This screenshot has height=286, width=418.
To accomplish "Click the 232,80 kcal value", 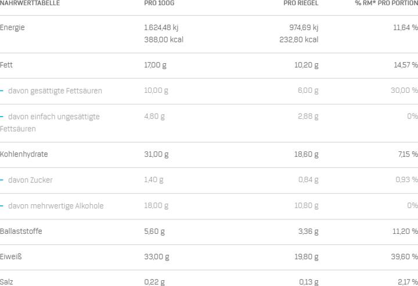I will [299, 39].
